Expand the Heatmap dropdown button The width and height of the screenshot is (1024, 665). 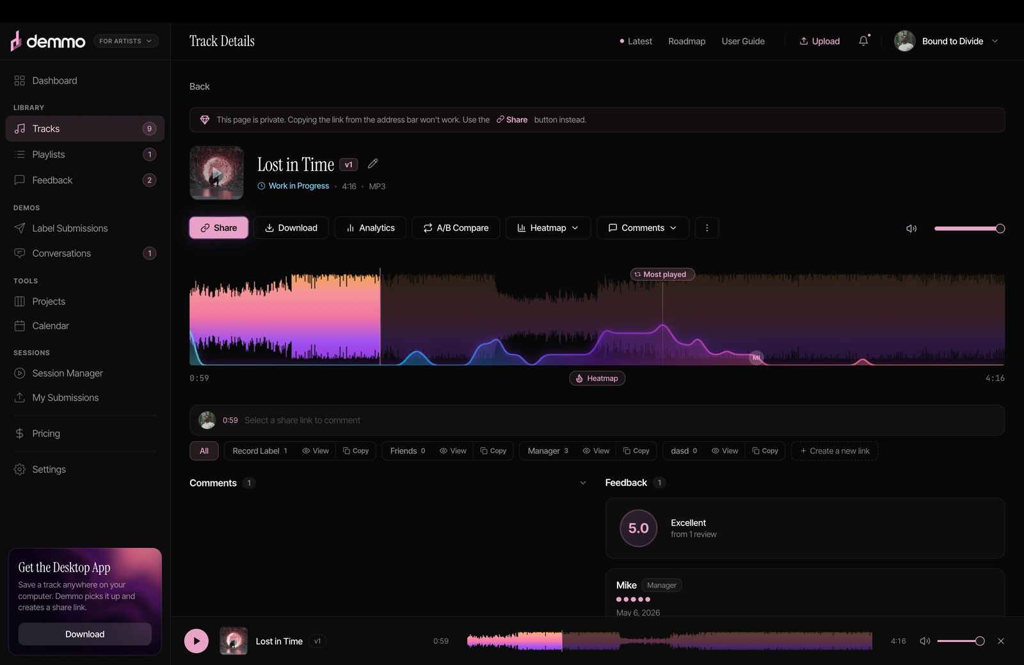coord(548,228)
